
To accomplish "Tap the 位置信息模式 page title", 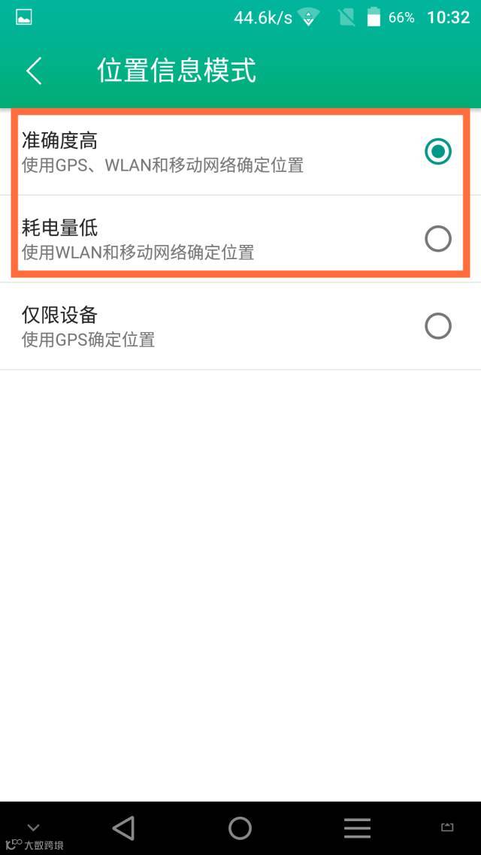I will click(x=177, y=71).
